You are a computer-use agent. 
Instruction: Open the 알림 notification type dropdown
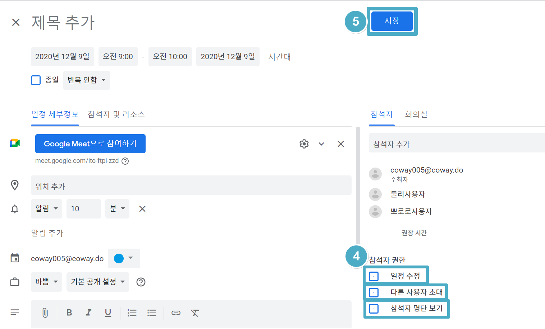[x=46, y=209]
